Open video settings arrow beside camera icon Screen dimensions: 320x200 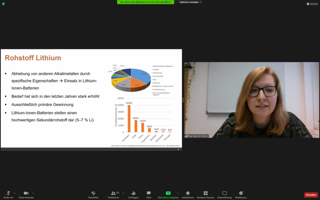point(33,193)
